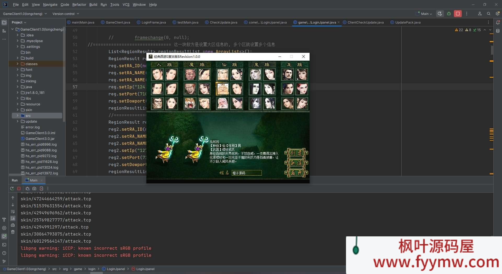Click the Rerun Main icon in top toolbar

440,14
